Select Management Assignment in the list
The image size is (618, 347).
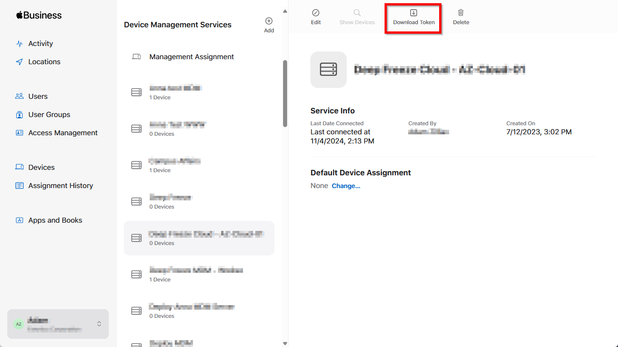point(199,57)
